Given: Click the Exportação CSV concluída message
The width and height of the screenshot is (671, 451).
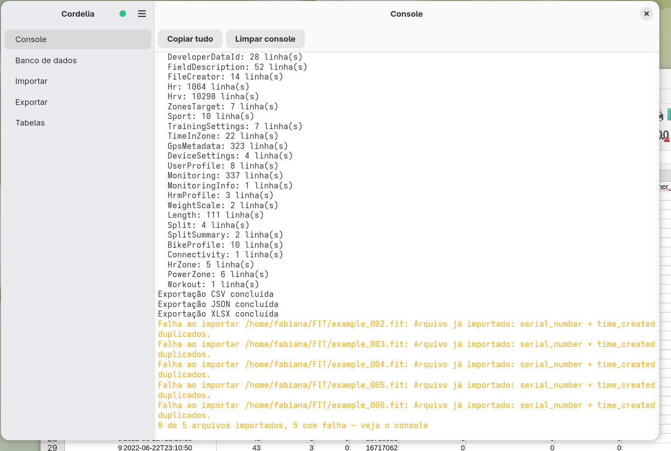Looking at the screenshot, I should point(216,294).
